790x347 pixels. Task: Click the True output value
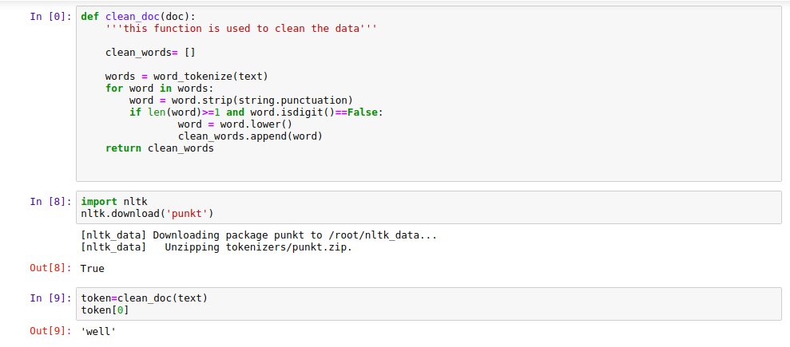click(x=92, y=269)
